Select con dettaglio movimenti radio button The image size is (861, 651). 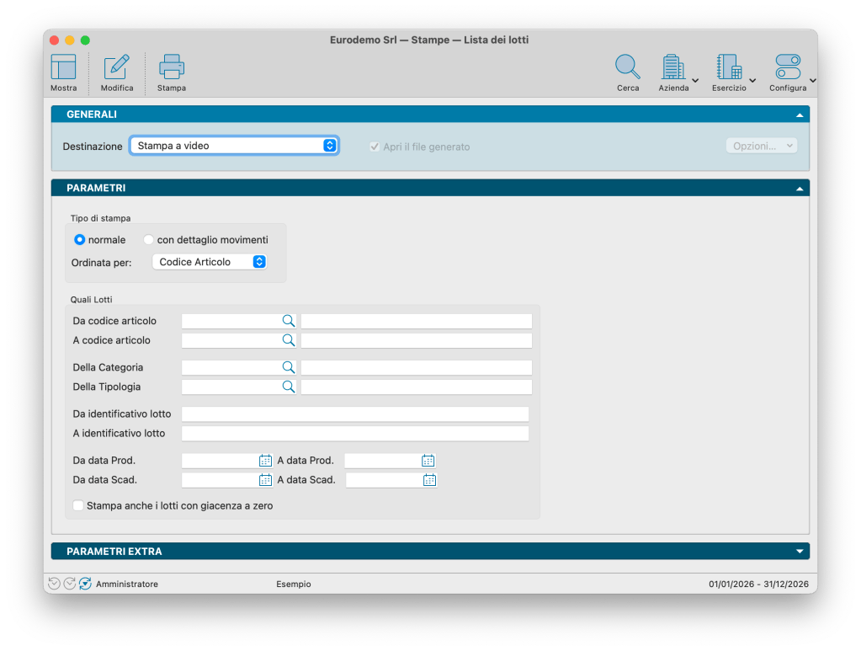pyautogui.click(x=148, y=239)
